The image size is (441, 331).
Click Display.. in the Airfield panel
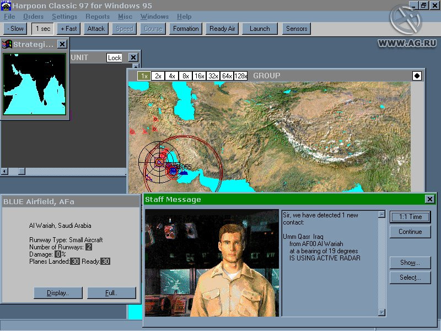(58, 293)
